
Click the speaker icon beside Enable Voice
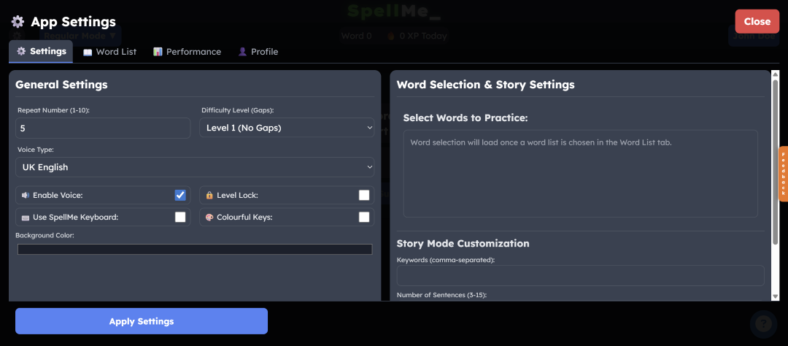(x=25, y=195)
